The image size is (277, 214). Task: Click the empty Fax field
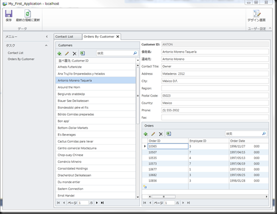click(x=215, y=117)
